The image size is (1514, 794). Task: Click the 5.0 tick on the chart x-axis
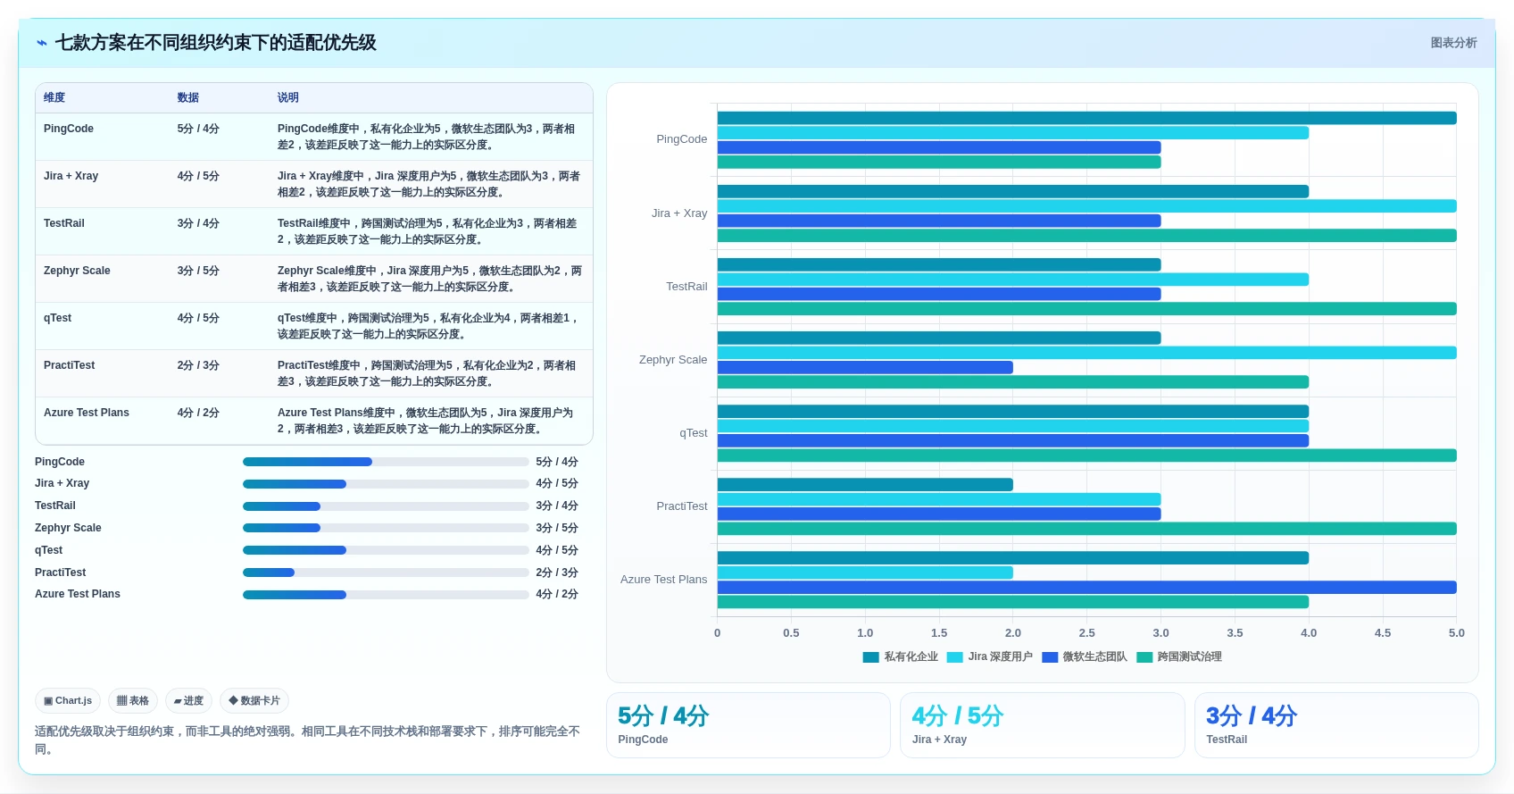tap(1456, 633)
